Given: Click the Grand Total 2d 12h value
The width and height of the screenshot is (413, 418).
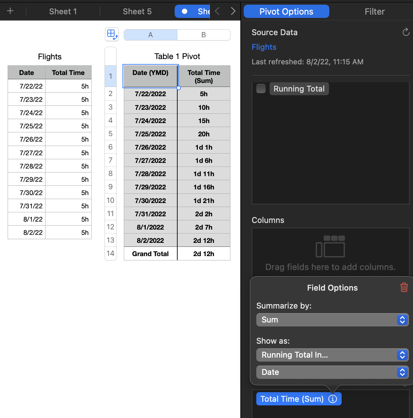Looking at the screenshot, I should click(x=204, y=254).
